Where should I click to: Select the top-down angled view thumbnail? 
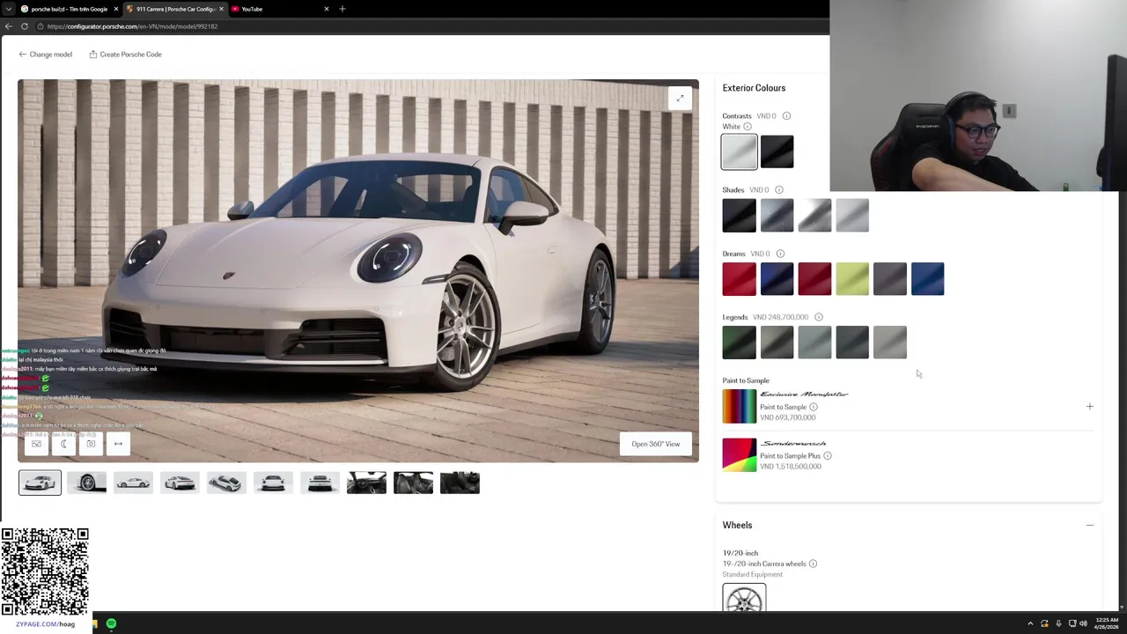(x=226, y=483)
